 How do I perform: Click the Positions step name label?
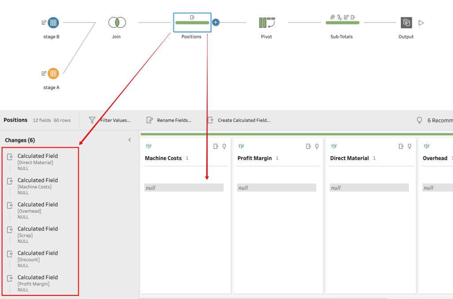[x=191, y=37]
